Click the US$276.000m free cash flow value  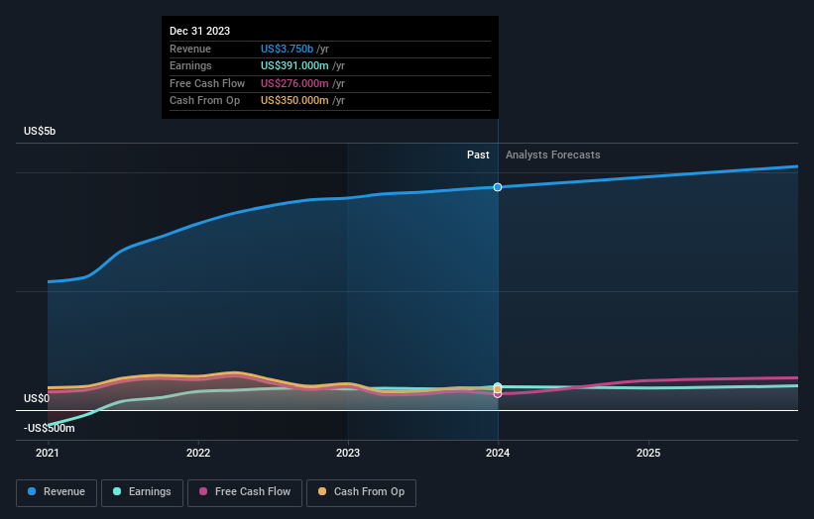[294, 83]
